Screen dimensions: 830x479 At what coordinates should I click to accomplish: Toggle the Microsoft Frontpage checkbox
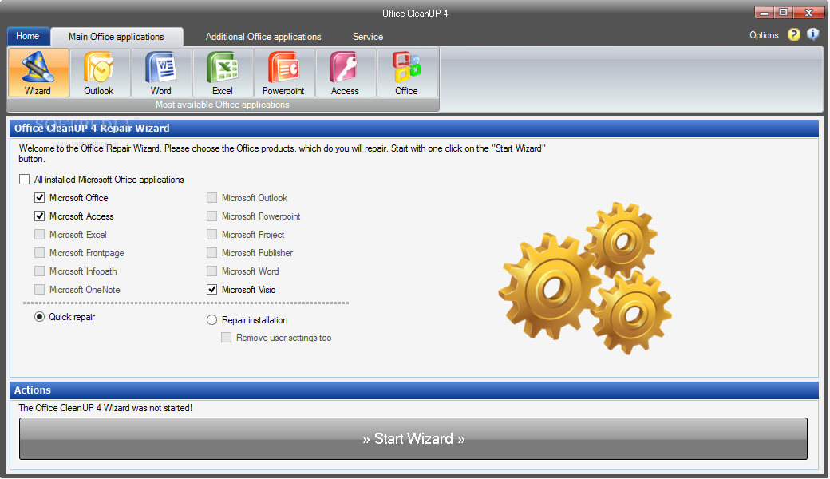[x=40, y=253]
